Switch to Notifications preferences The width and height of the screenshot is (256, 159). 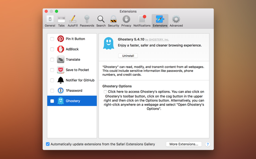pyautogui.click(x=142, y=21)
